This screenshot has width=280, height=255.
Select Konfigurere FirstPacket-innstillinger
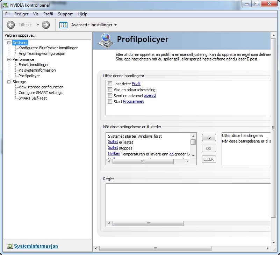[x=48, y=48]
